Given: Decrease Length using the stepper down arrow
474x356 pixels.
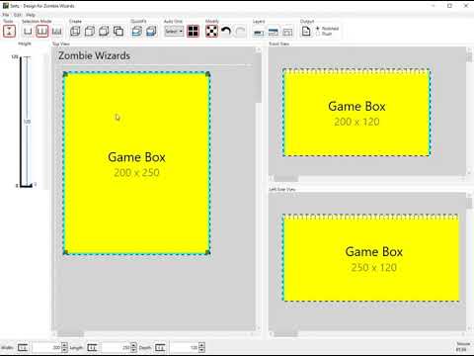Looking at the screenshot, I should tap(133, 350).
